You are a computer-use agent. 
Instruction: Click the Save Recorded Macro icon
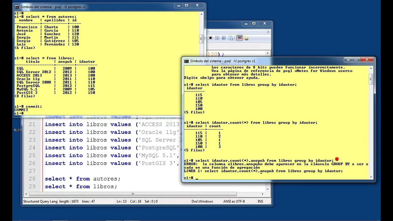point(230,38)
